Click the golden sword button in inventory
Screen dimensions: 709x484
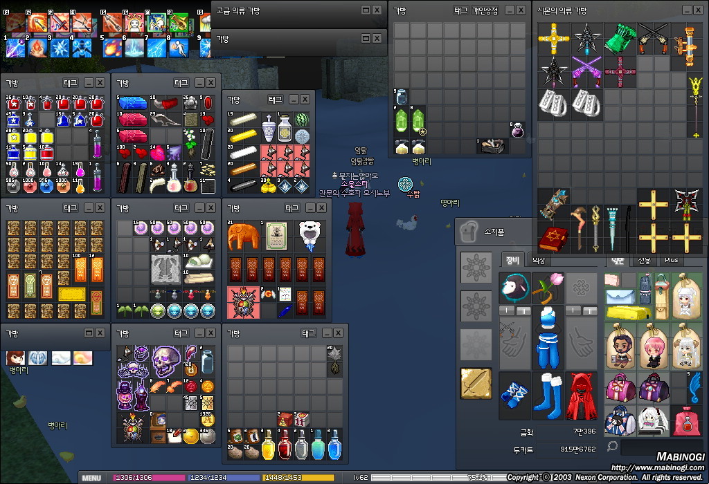coord(476,384)
